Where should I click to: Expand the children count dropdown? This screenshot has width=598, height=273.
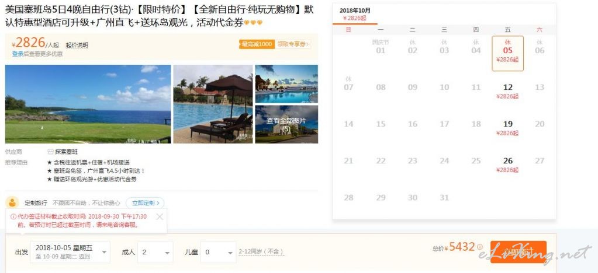(219, 252)
